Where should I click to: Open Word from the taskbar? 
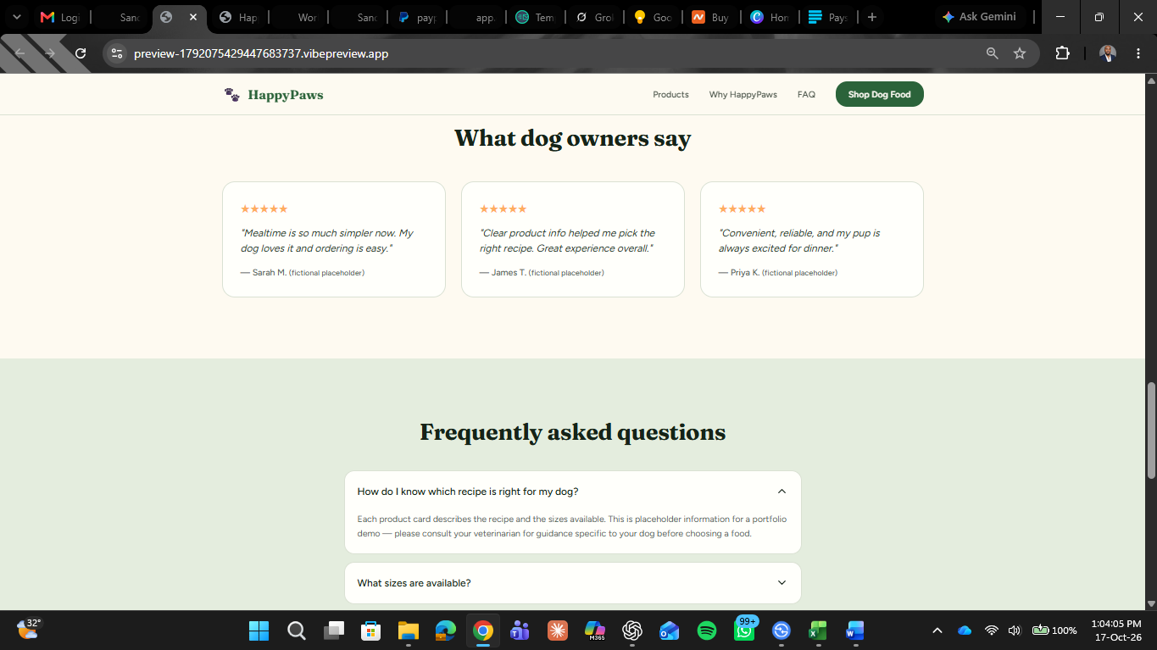(x=855, y=631)
